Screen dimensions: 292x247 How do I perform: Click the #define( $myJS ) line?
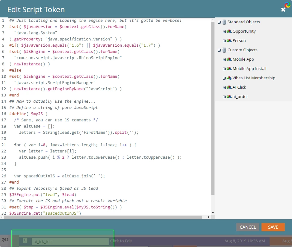[x=28, y=114]
